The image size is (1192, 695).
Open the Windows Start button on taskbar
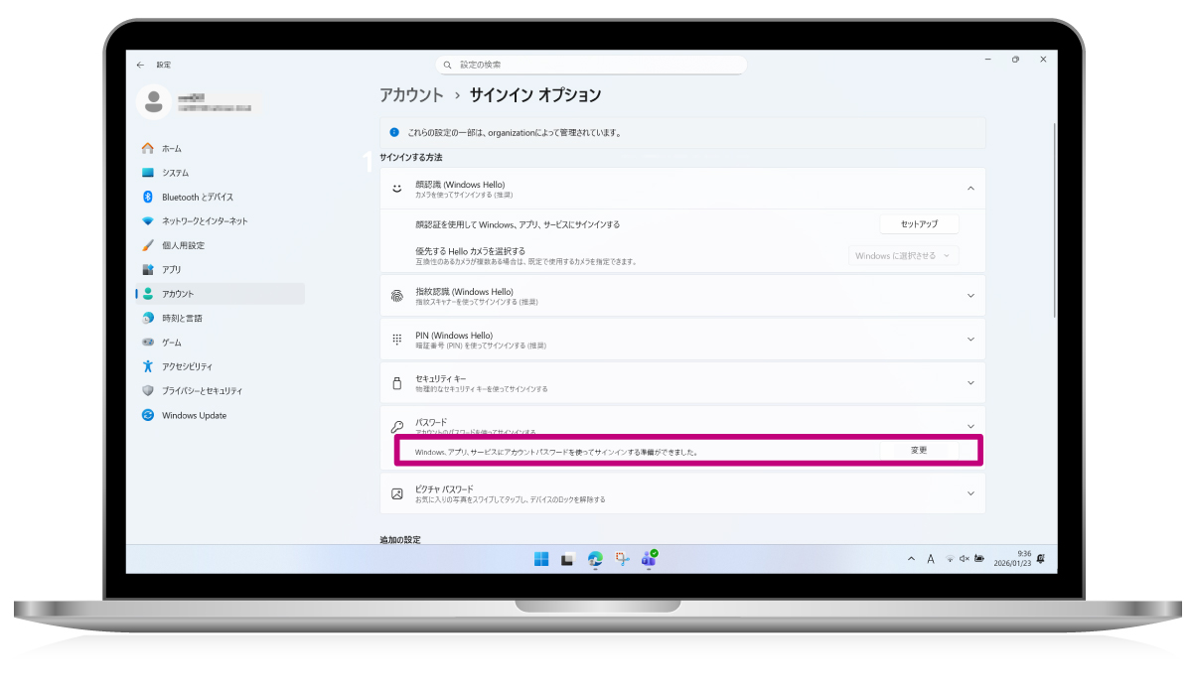[x=541, y=559]
